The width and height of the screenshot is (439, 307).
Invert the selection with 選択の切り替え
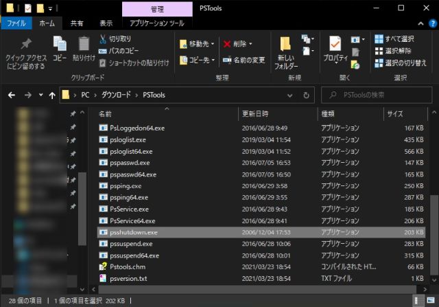(x=401, y=62)
